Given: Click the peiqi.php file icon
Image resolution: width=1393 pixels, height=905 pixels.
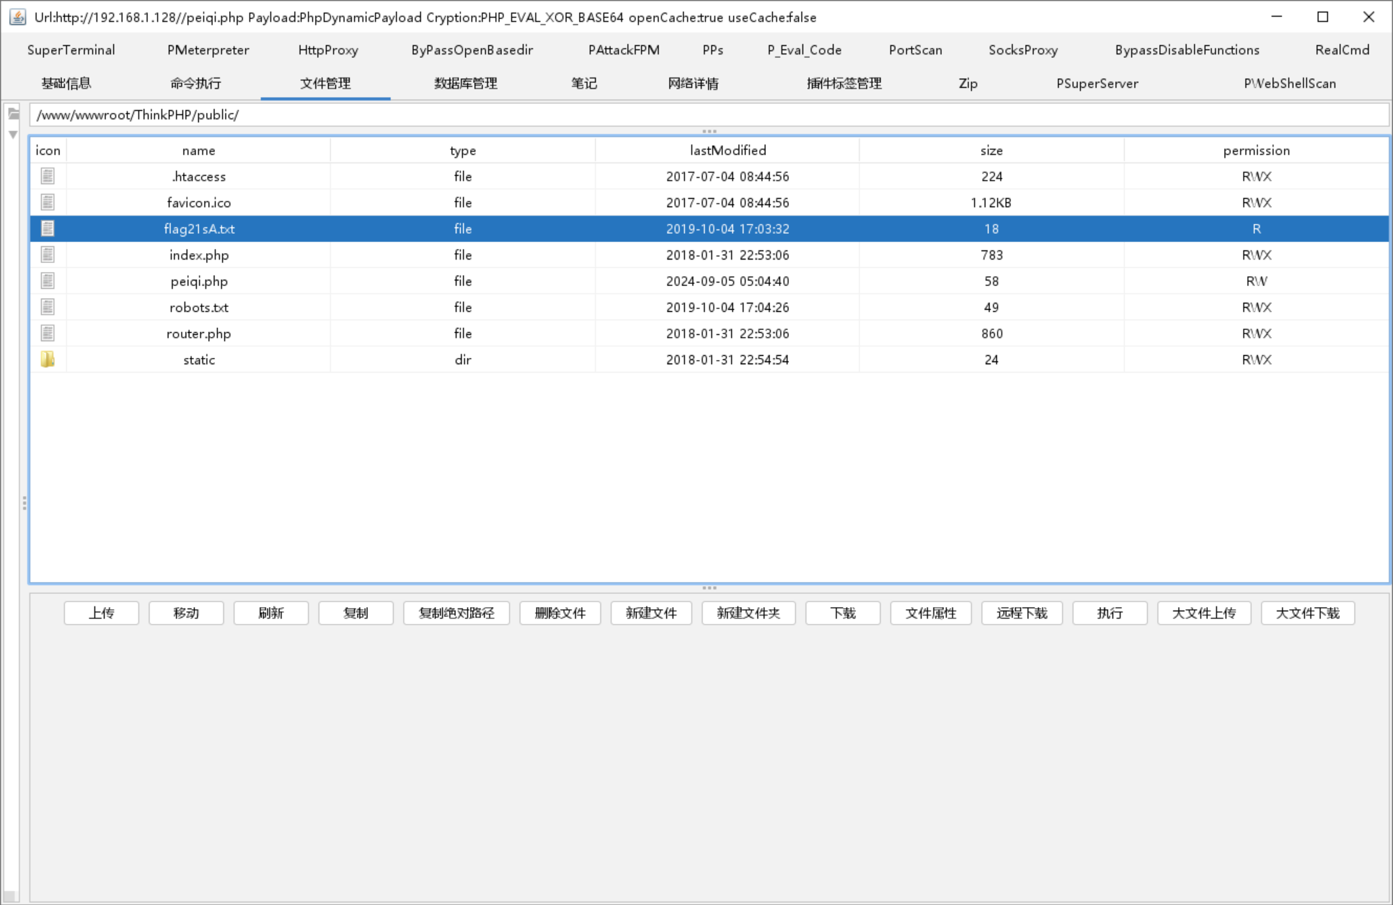Looking at the screenshot, I should coord(47,281).
